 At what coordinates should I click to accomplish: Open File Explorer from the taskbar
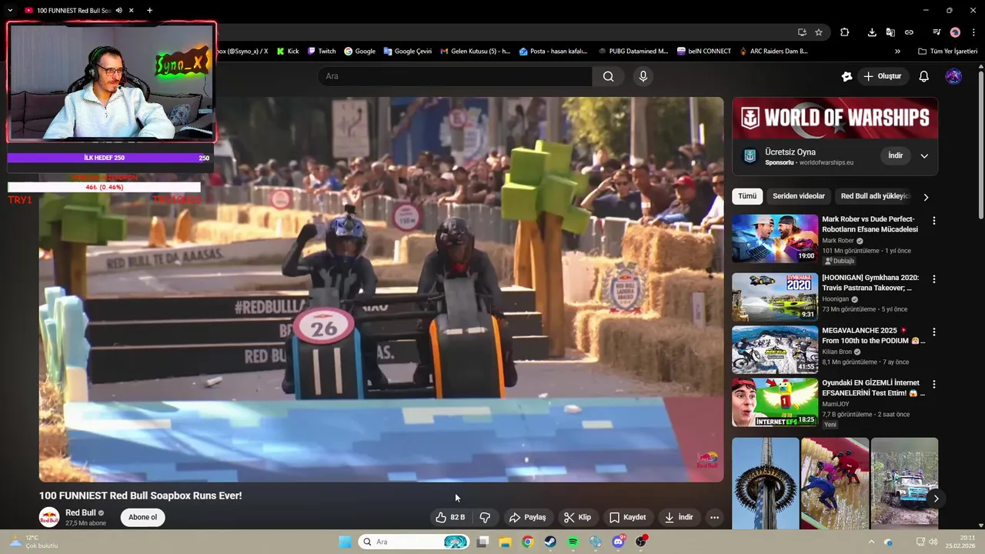coord(505,542)
